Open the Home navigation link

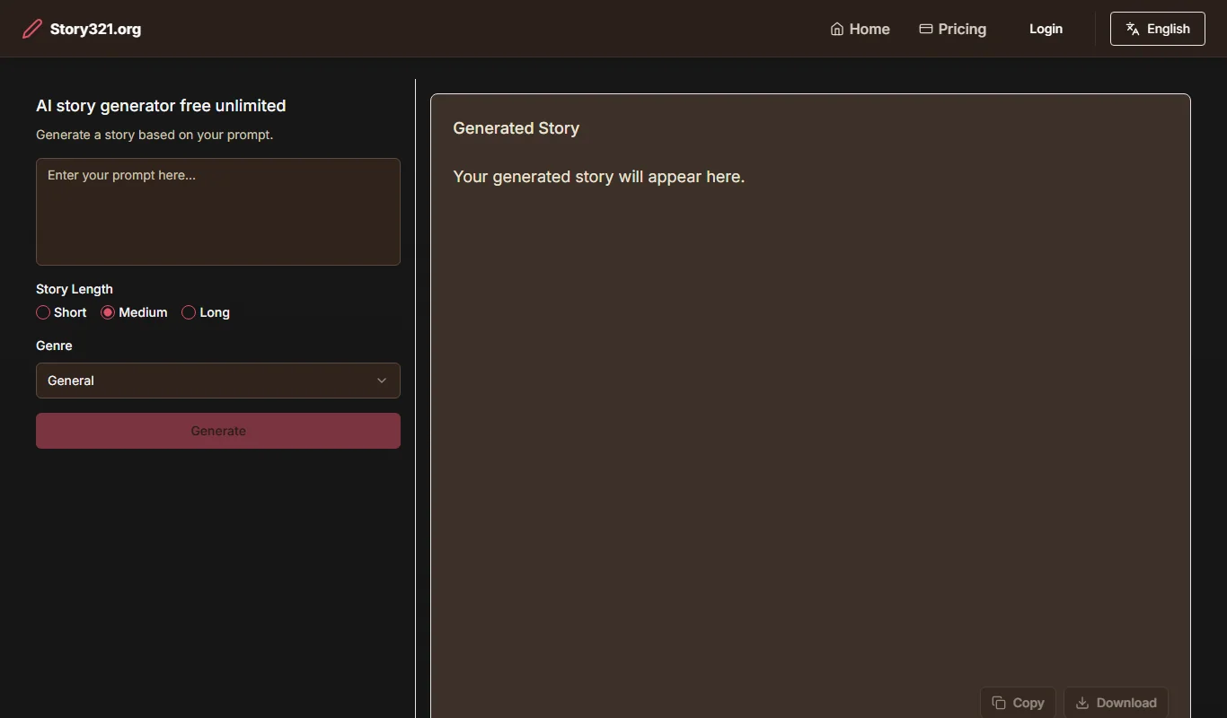point(860,29)
